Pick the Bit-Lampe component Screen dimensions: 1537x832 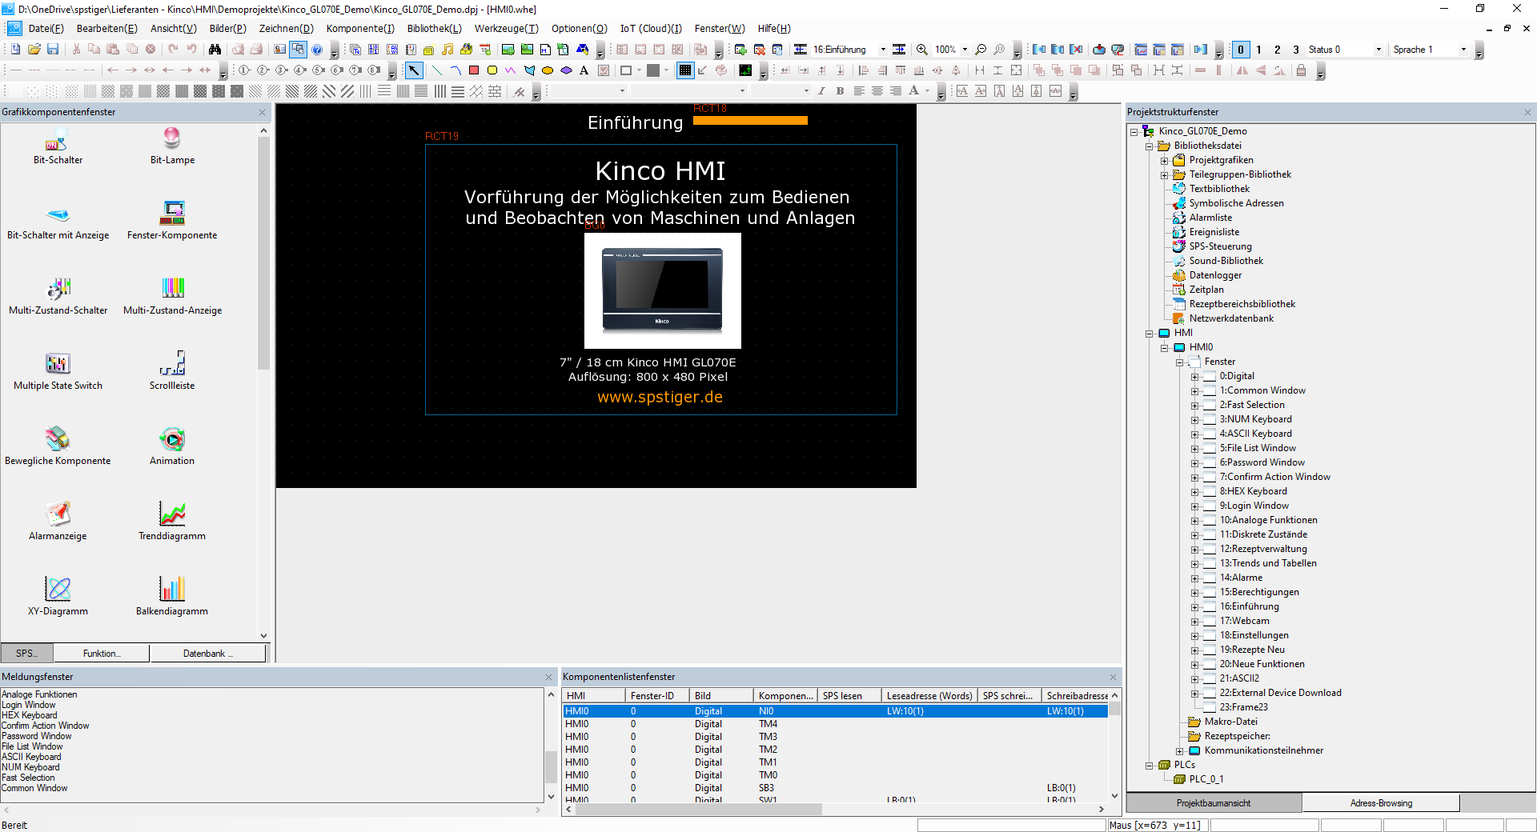pyautogui.click(x=172, y=146)
